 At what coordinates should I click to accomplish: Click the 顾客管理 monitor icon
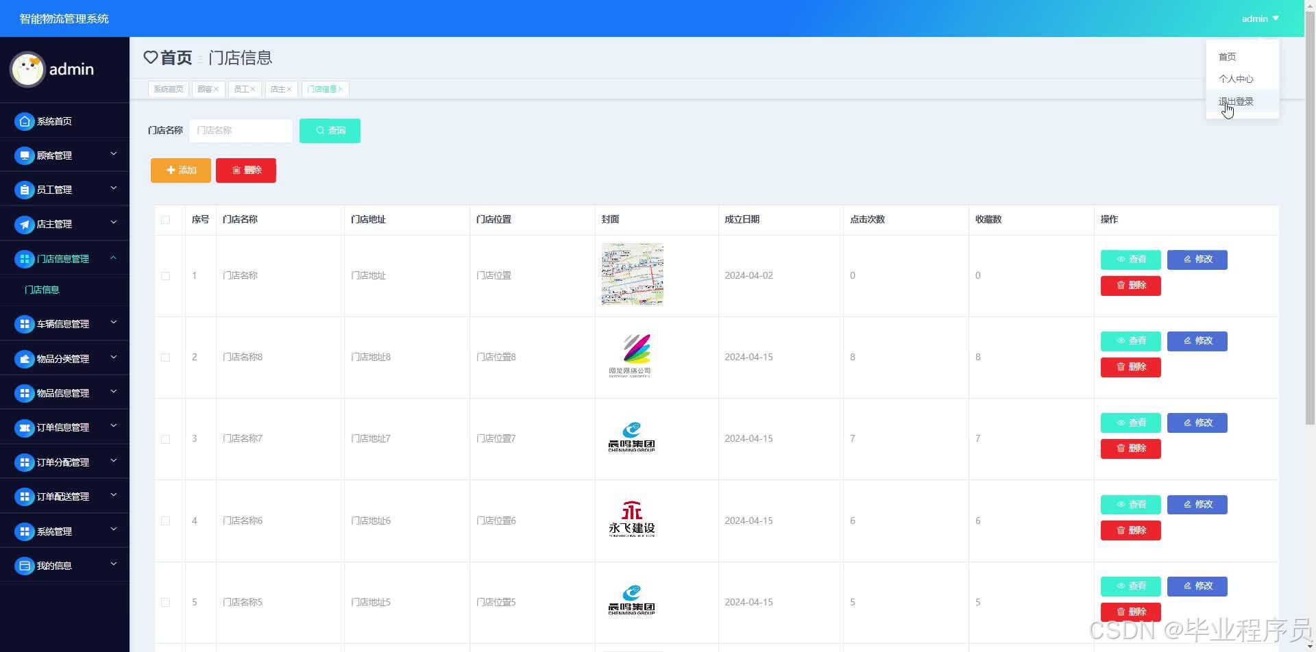click(x=25, y=155)
